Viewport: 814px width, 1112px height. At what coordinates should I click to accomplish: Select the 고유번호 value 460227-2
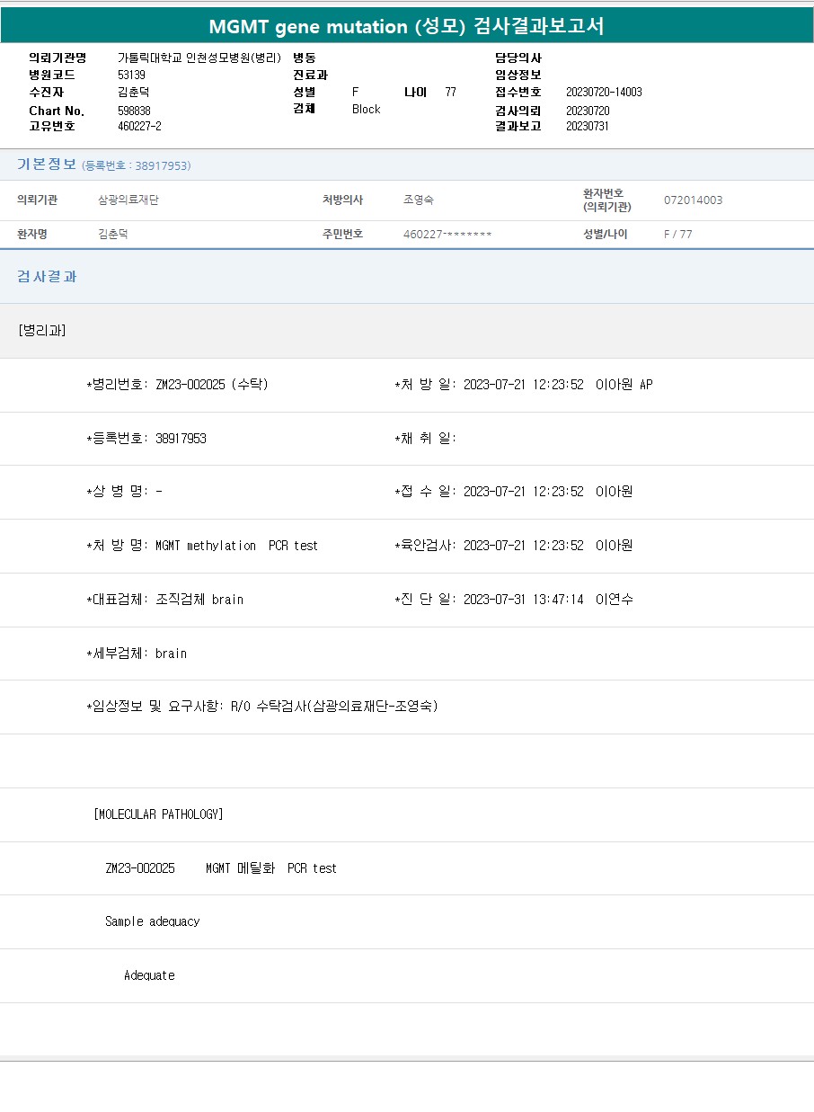pyautogui.click(x=139, y=126)
